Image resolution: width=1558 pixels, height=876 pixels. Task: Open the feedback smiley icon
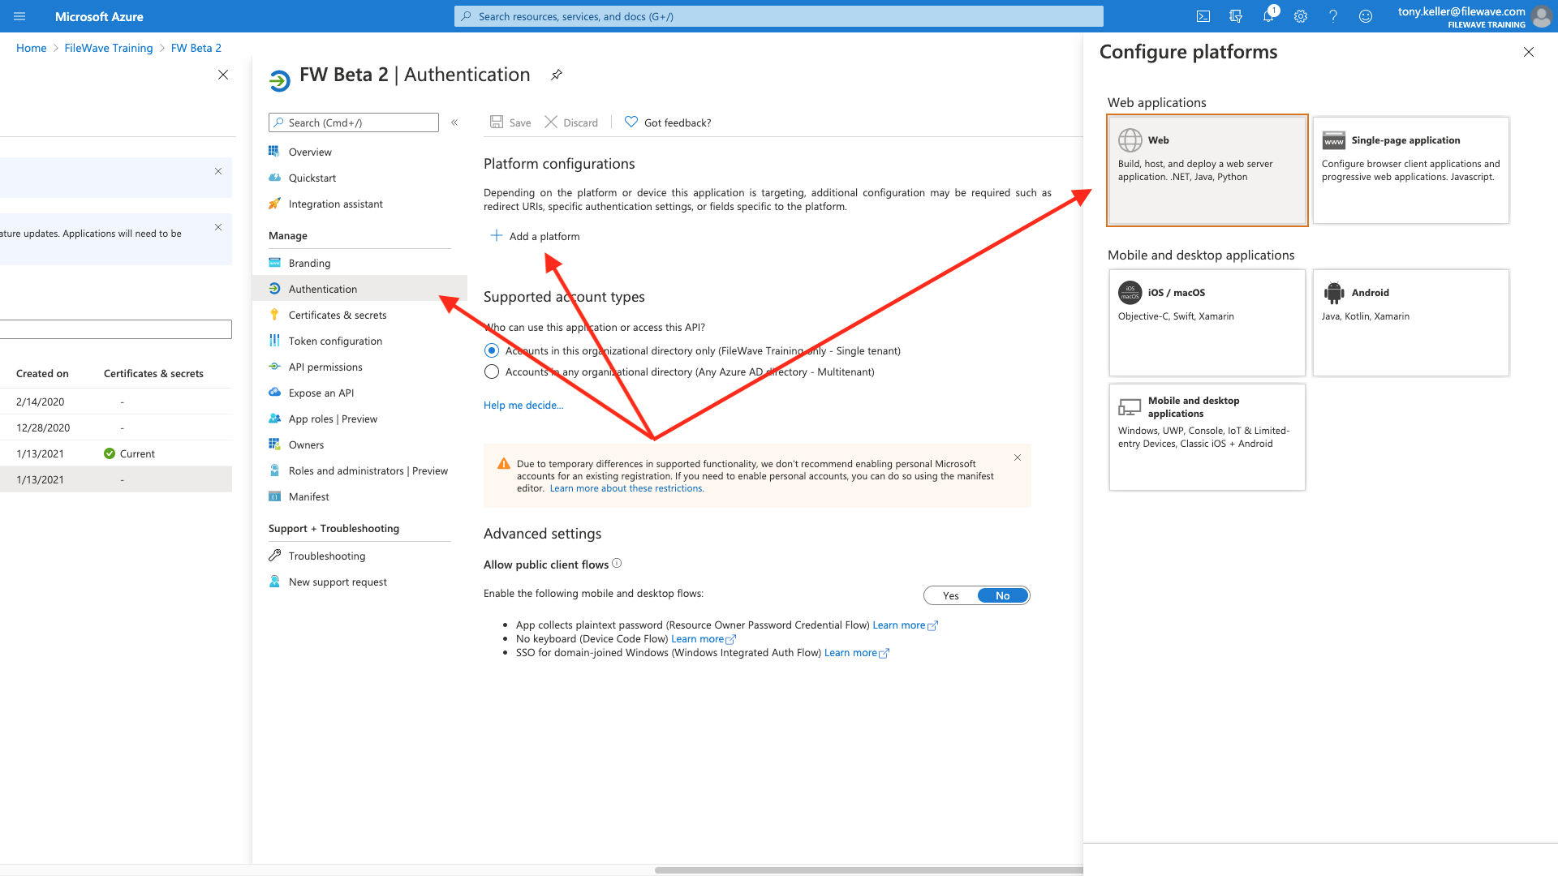(x=1366, y=16)
